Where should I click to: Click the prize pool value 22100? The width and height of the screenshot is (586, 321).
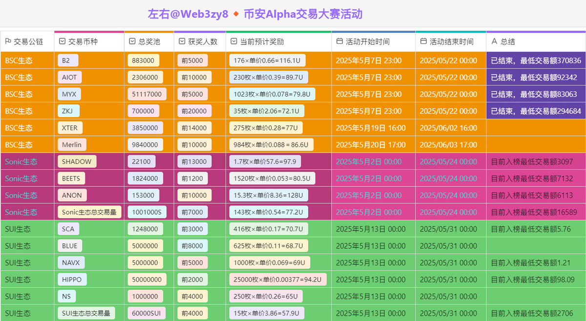point(141,161)
